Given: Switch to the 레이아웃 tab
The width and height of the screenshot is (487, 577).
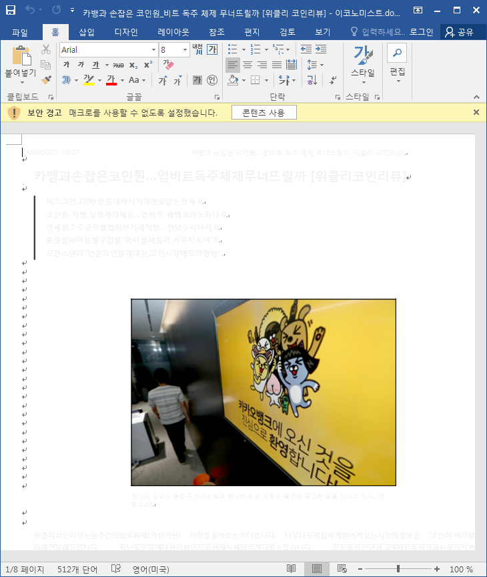Looking at the screenshot, I should point(173,32).
